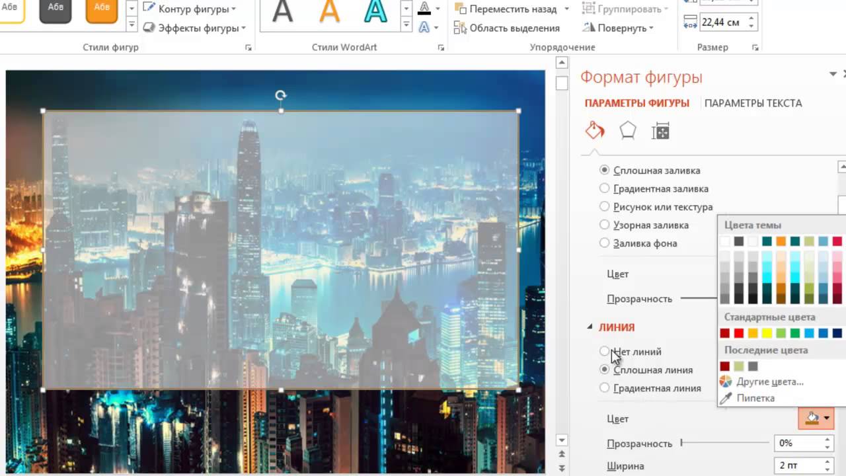Switch to ПАРАМЕТРЫ ФИГУРЫ tab
The height and width of the screenshot is (476, 846).
(637, 103)
